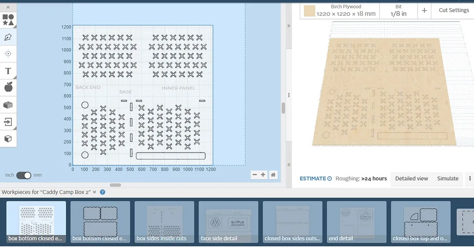Collapse the left toolbar with top chevron
The image size is (474, 247).
[8, 7]
